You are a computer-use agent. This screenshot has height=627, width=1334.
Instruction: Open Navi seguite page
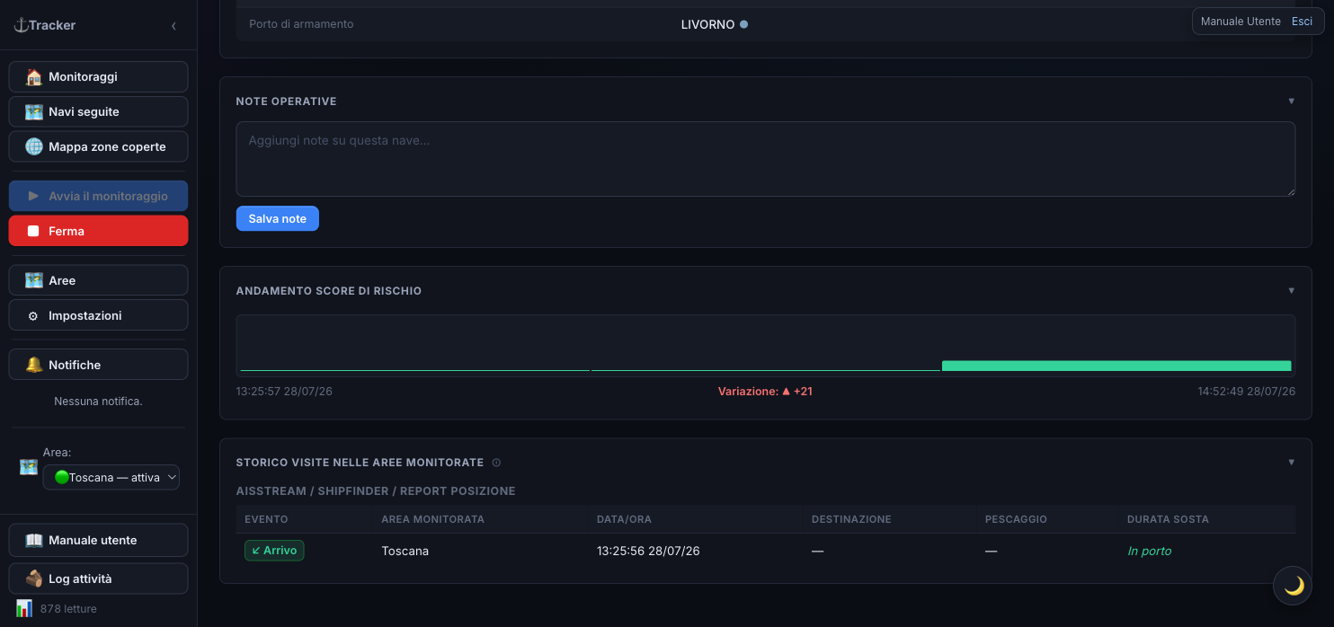tap(98, 111)
